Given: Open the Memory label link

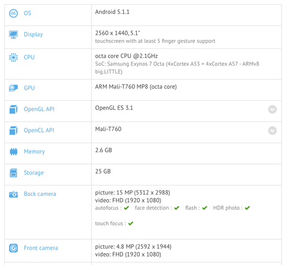Looking at the screenshot, I should (x=34, y=152).
